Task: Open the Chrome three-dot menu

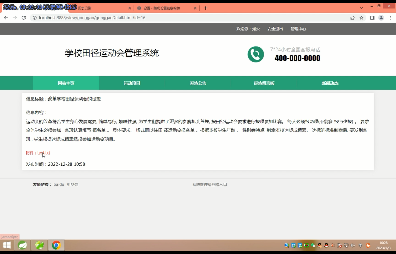Action: click(x=390, y=18)
